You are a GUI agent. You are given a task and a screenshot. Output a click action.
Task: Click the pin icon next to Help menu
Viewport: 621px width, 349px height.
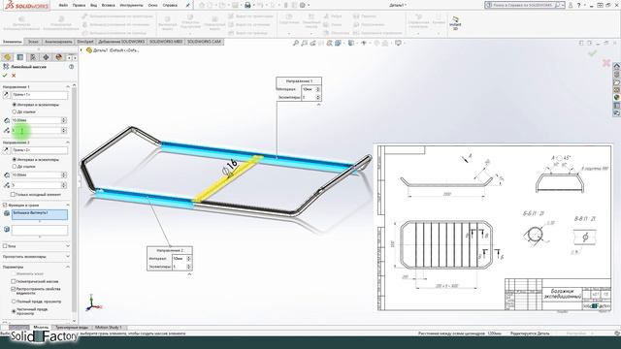click(x=187, y=5)
